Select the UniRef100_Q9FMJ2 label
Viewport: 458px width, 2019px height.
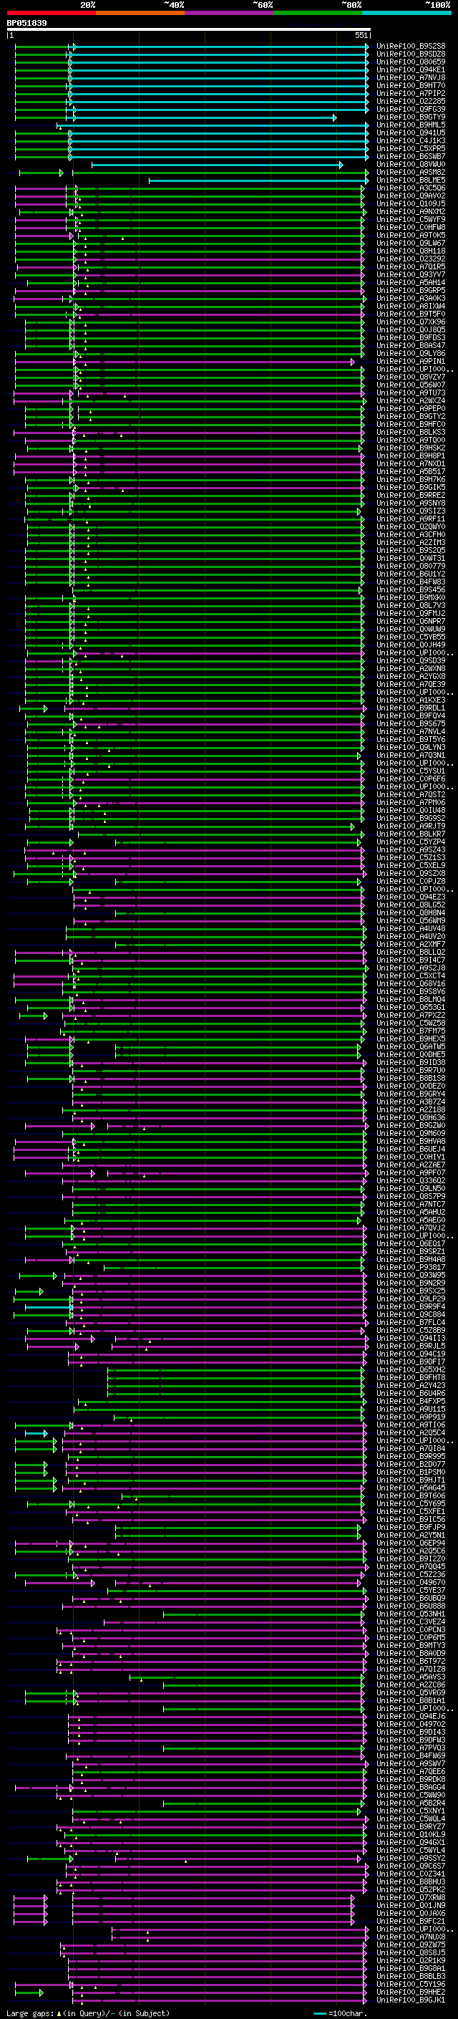coord(411,614)
